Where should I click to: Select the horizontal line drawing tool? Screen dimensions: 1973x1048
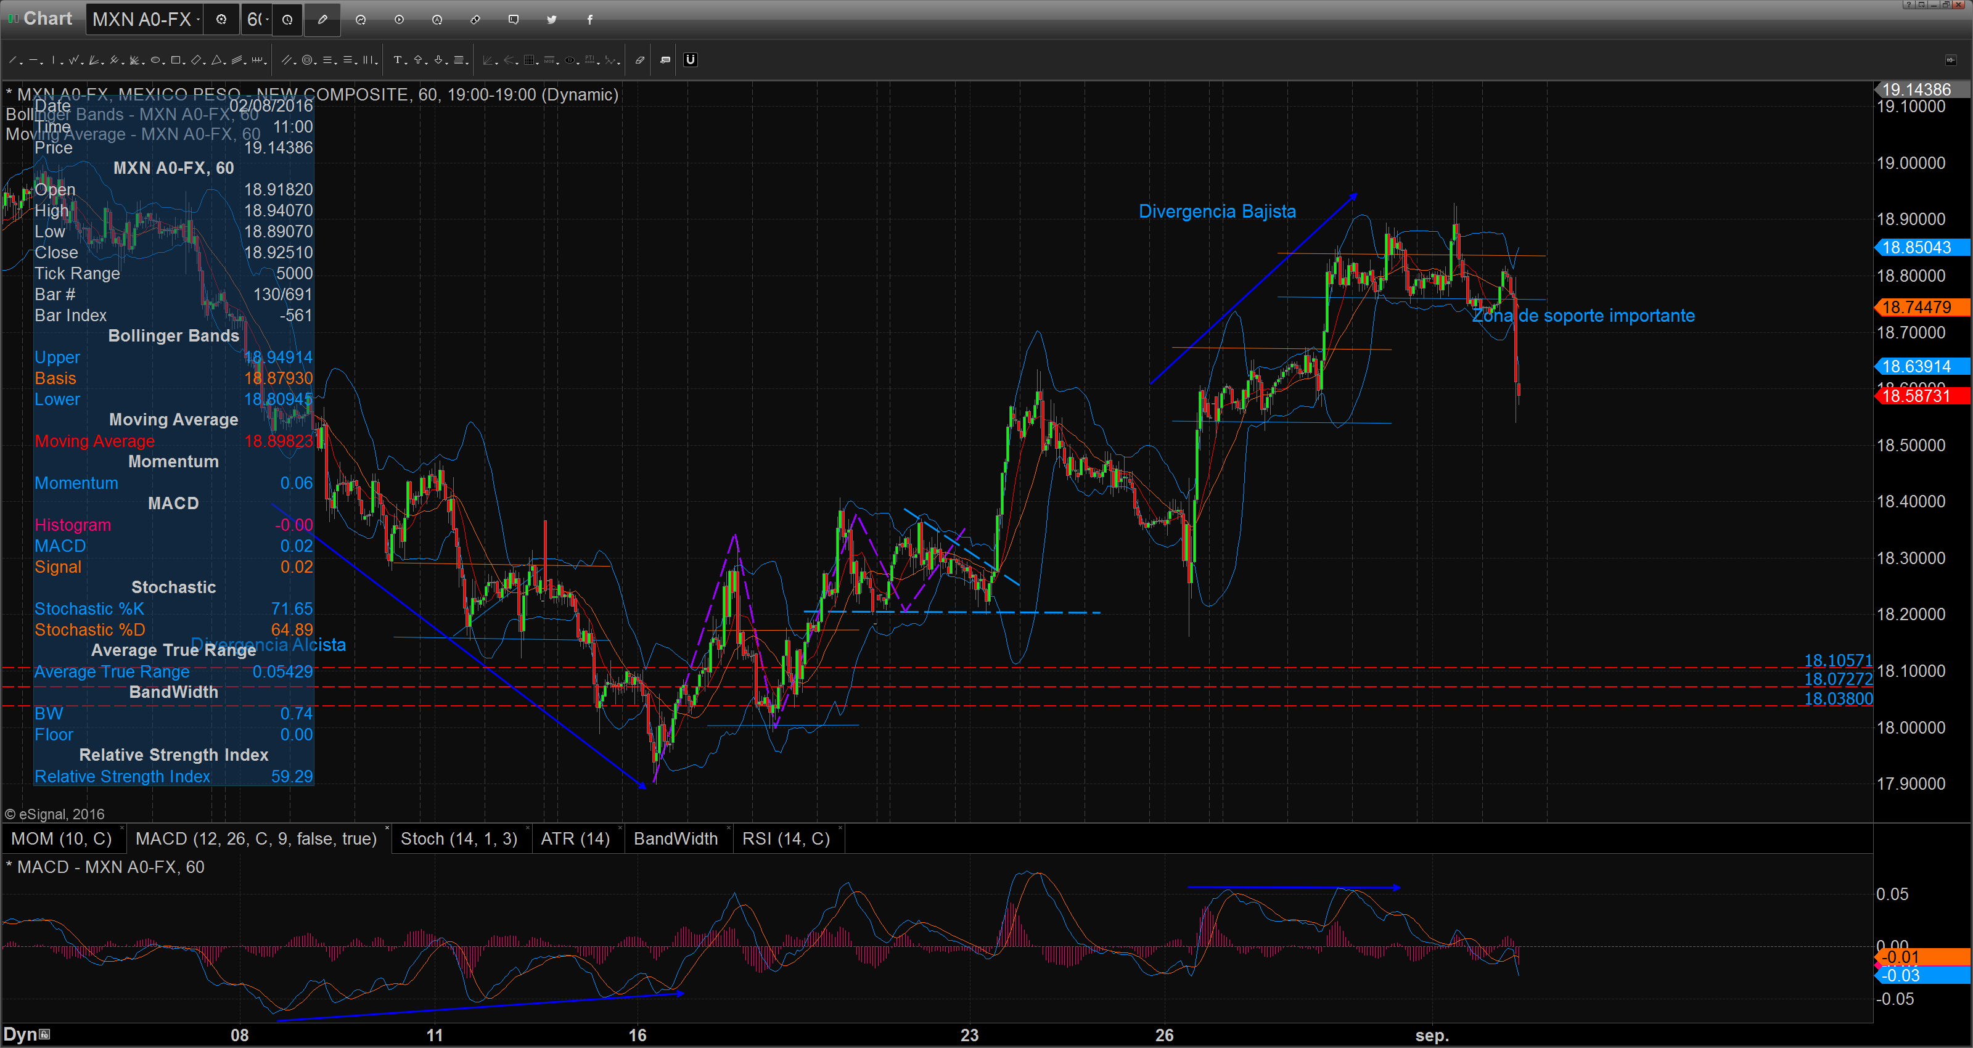tap(33, 60)
